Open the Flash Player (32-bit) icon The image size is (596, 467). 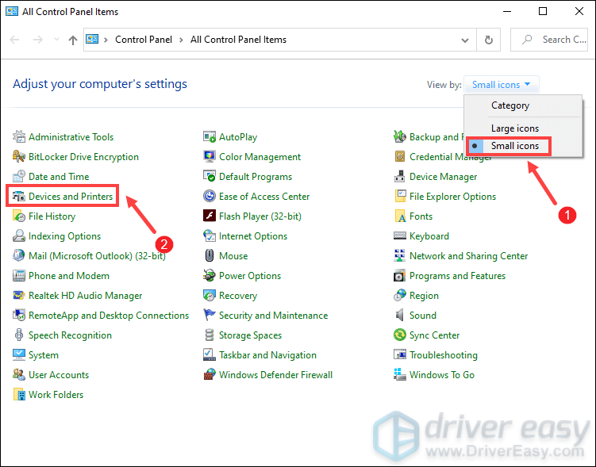(210, 216)
